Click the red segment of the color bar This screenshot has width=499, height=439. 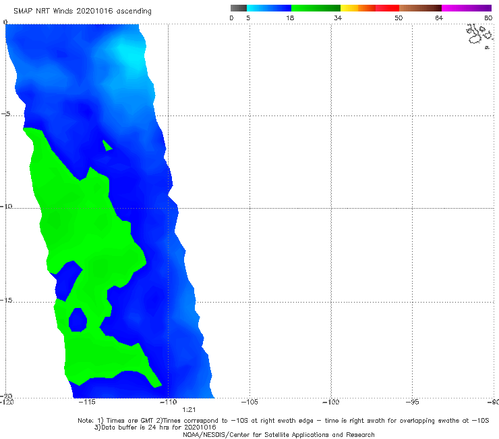pyautogui.click(x=387, y=8)
